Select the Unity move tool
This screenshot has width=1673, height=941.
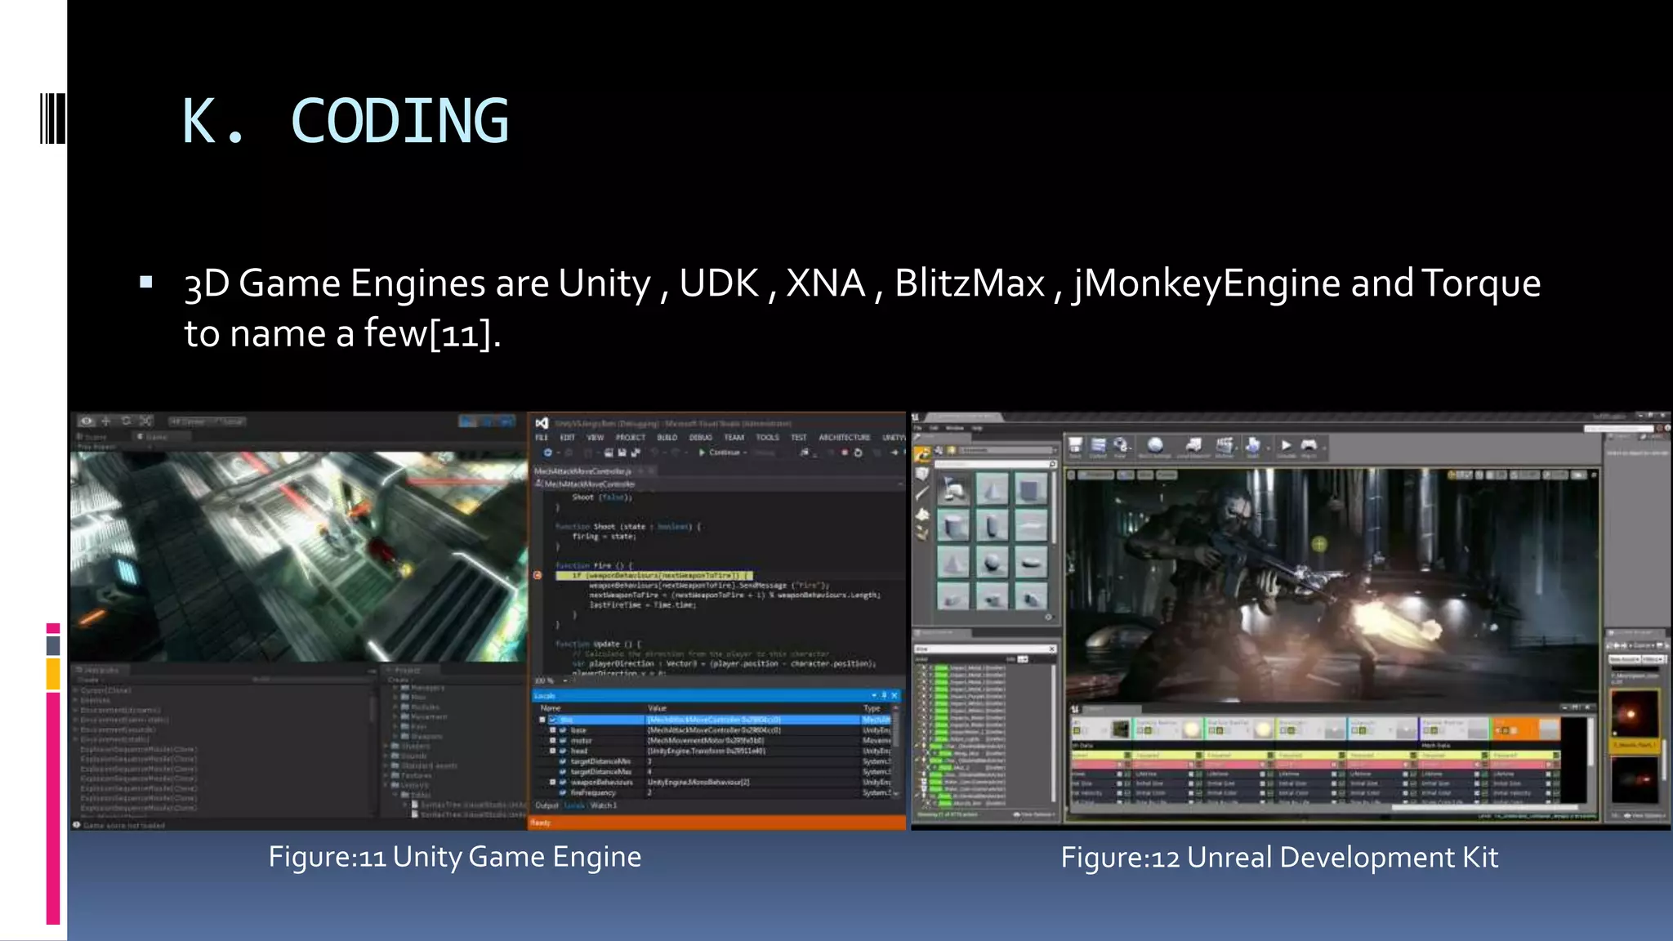(106, 421)
